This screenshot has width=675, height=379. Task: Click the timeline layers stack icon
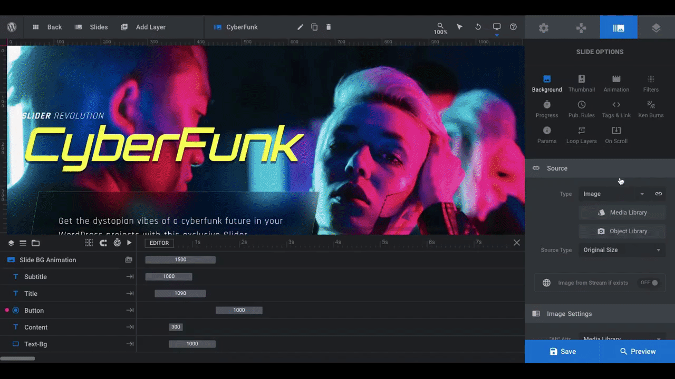[11, 243]
